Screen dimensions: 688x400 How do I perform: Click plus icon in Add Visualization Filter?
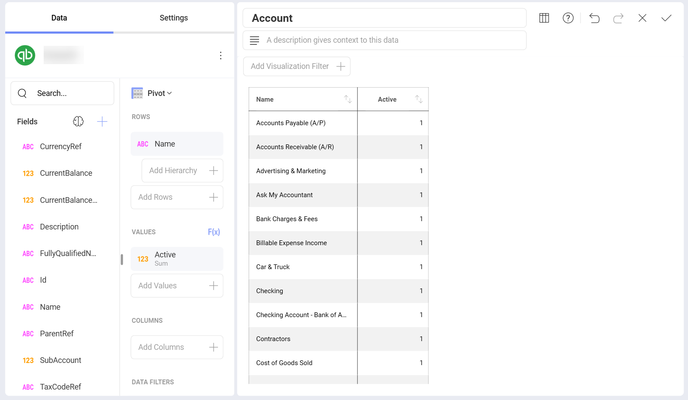click(x=341, y=66)
